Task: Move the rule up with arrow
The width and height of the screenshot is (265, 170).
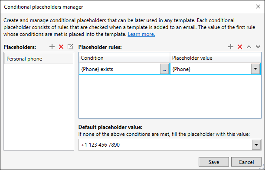Action: pos(249,47)
